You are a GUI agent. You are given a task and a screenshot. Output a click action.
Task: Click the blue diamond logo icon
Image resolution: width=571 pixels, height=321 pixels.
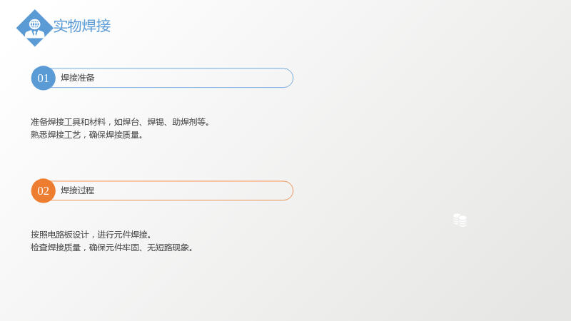click(x=34, y=28)
